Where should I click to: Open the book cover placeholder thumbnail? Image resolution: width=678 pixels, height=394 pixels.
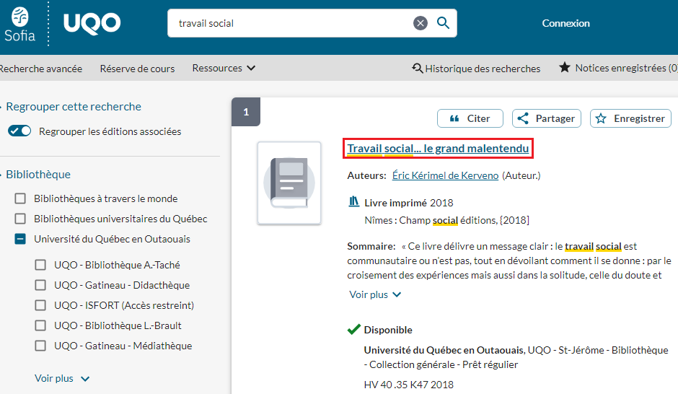289,183
